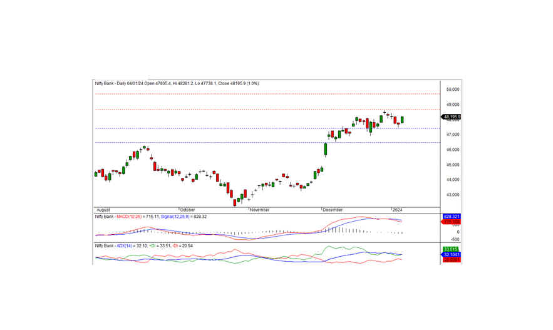
Task: Click the +DI = 33.51 label
Action: pos(160,245)
